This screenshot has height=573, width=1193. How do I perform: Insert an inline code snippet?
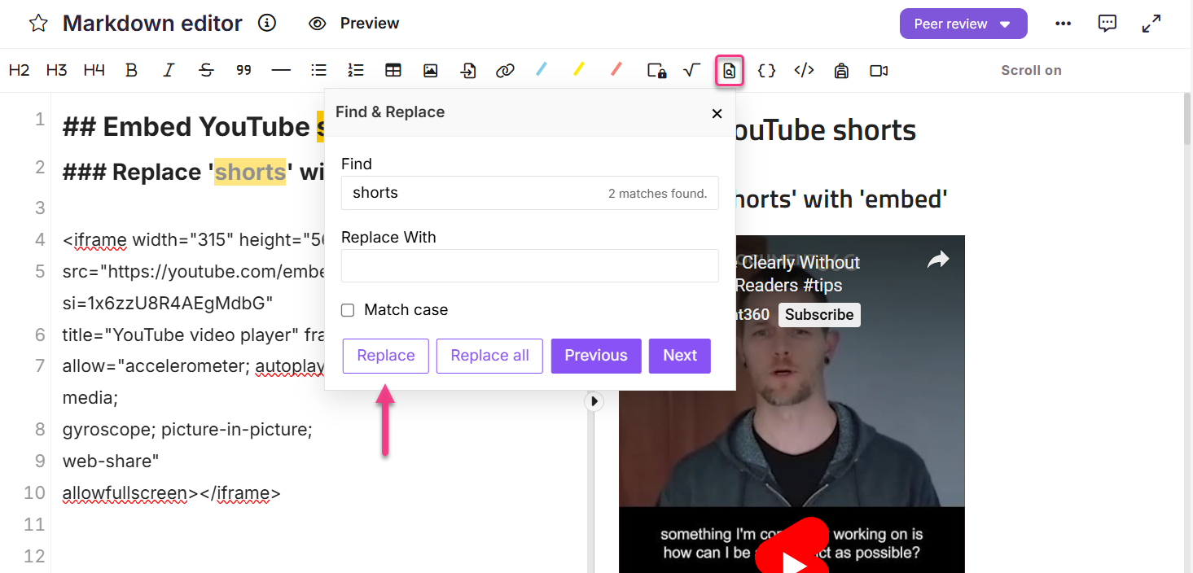766,70
